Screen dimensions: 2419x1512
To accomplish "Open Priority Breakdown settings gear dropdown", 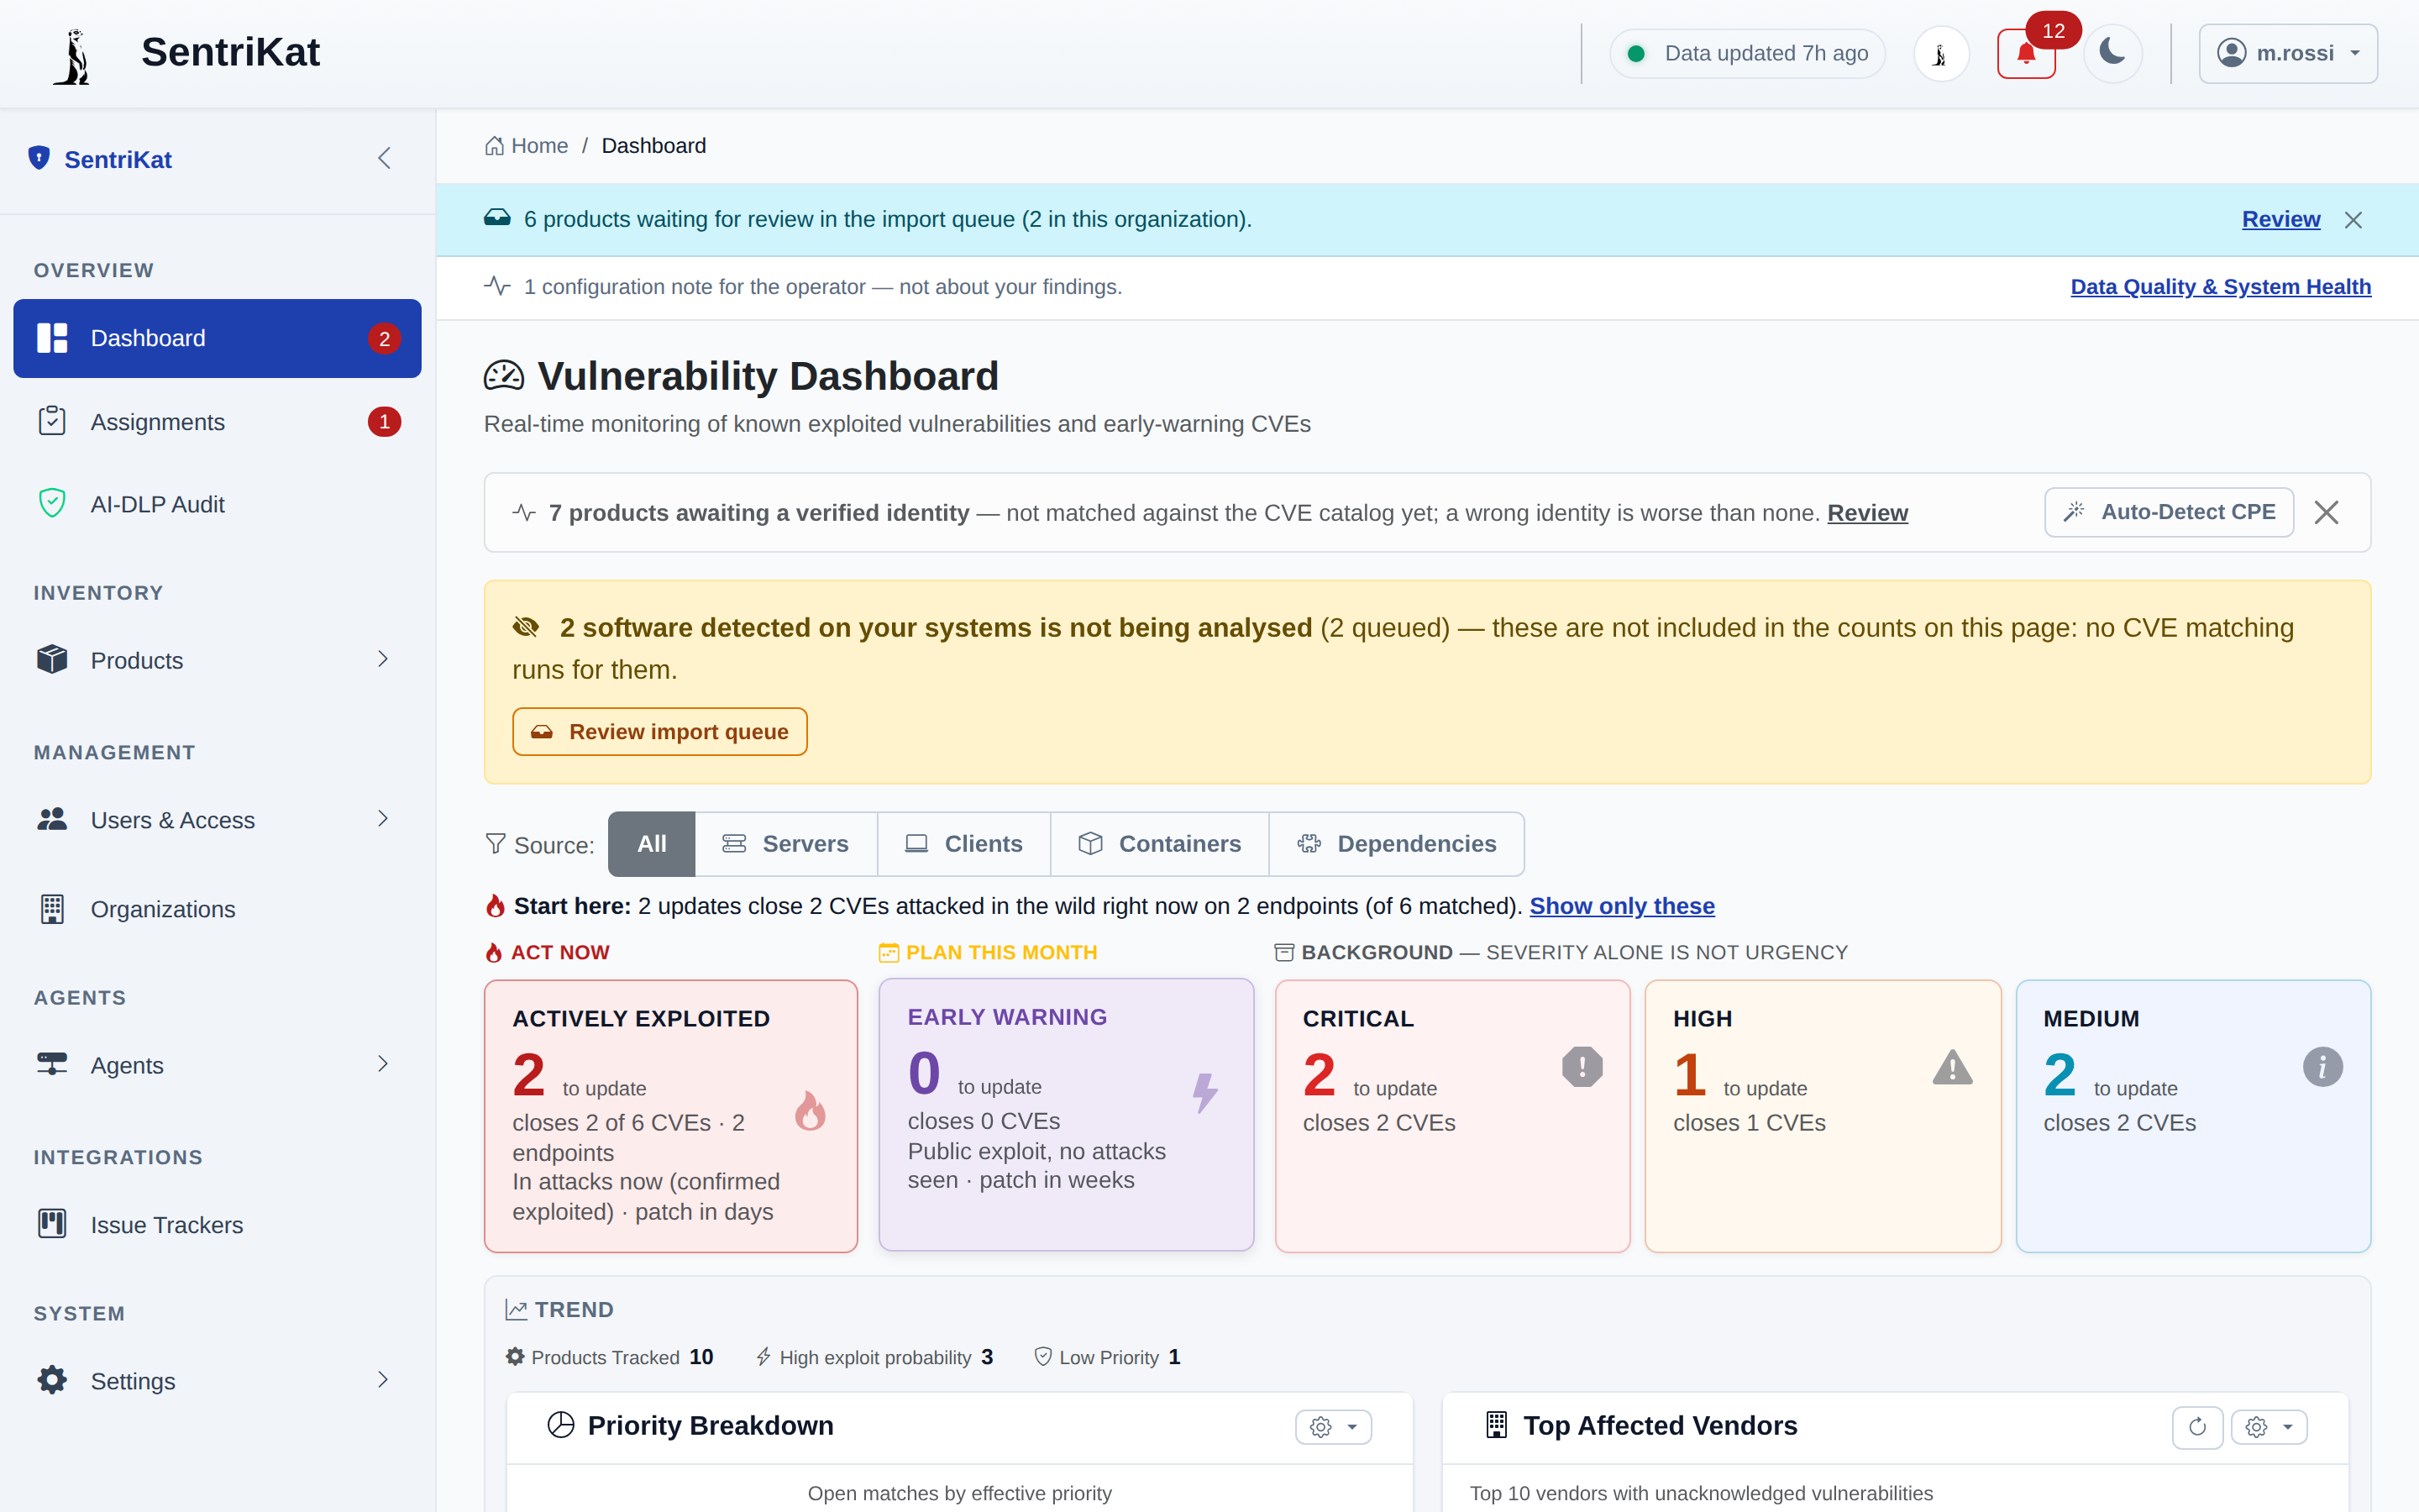I will pyautogui.click(x=1334, y=1427).
